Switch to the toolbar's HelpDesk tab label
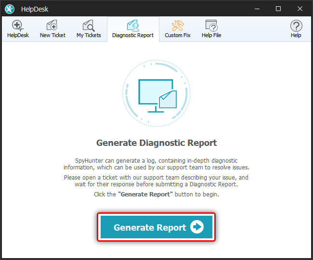Image resolution: width=313 pixels, height=260 pixels. 18,35
